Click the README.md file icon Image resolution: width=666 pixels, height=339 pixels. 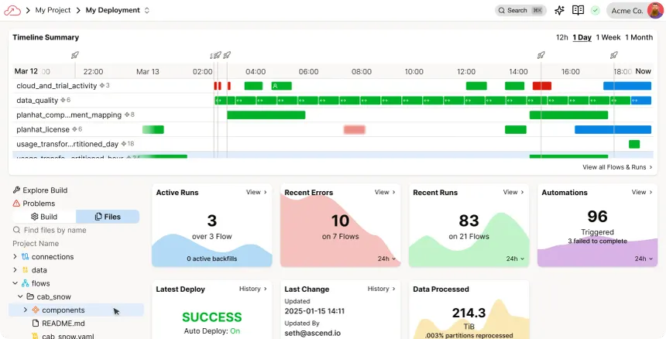coord(36,324)
